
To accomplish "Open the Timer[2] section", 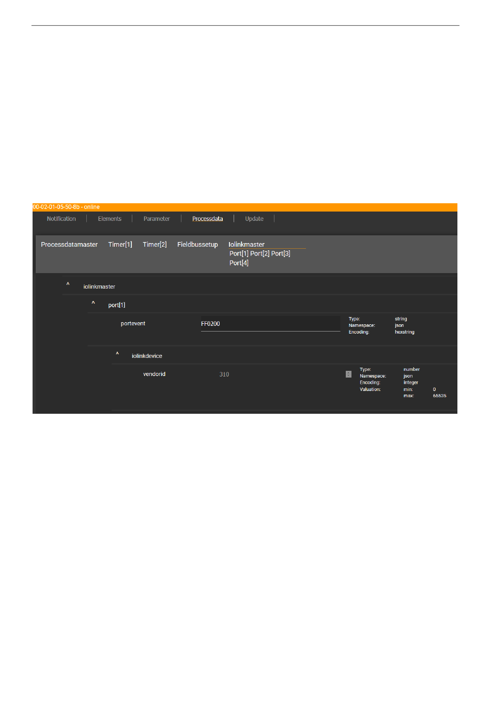I will pos(155,245).
